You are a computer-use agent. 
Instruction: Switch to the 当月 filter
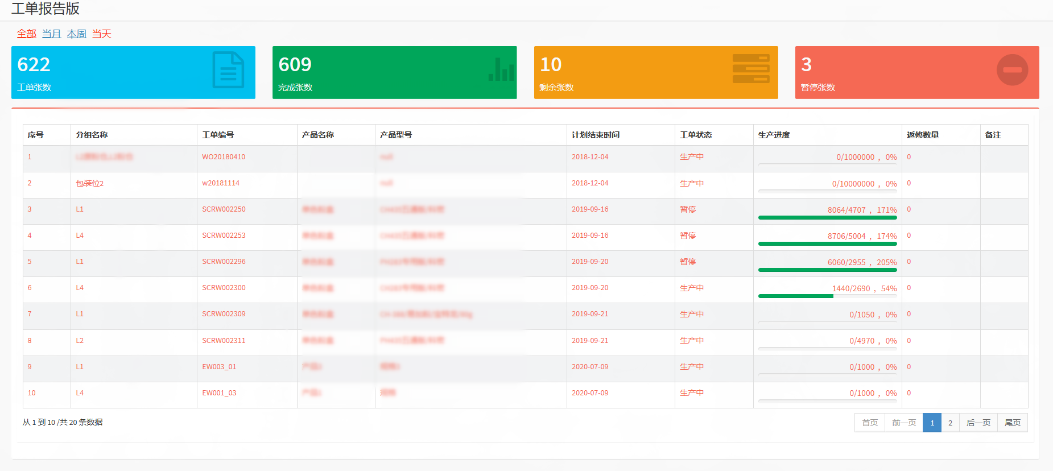[x=51, y=34]
